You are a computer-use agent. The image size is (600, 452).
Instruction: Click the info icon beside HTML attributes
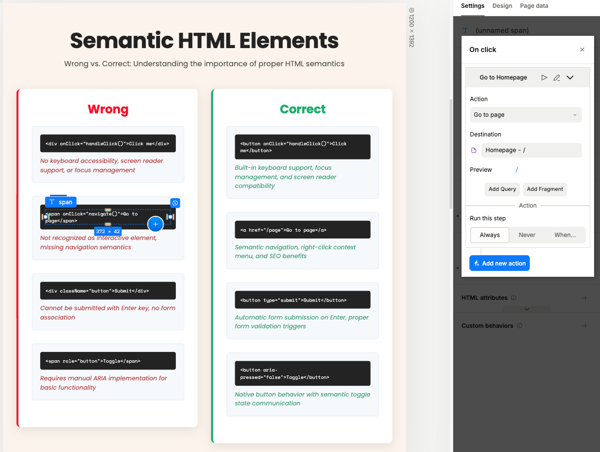click(x=514, y=298)
